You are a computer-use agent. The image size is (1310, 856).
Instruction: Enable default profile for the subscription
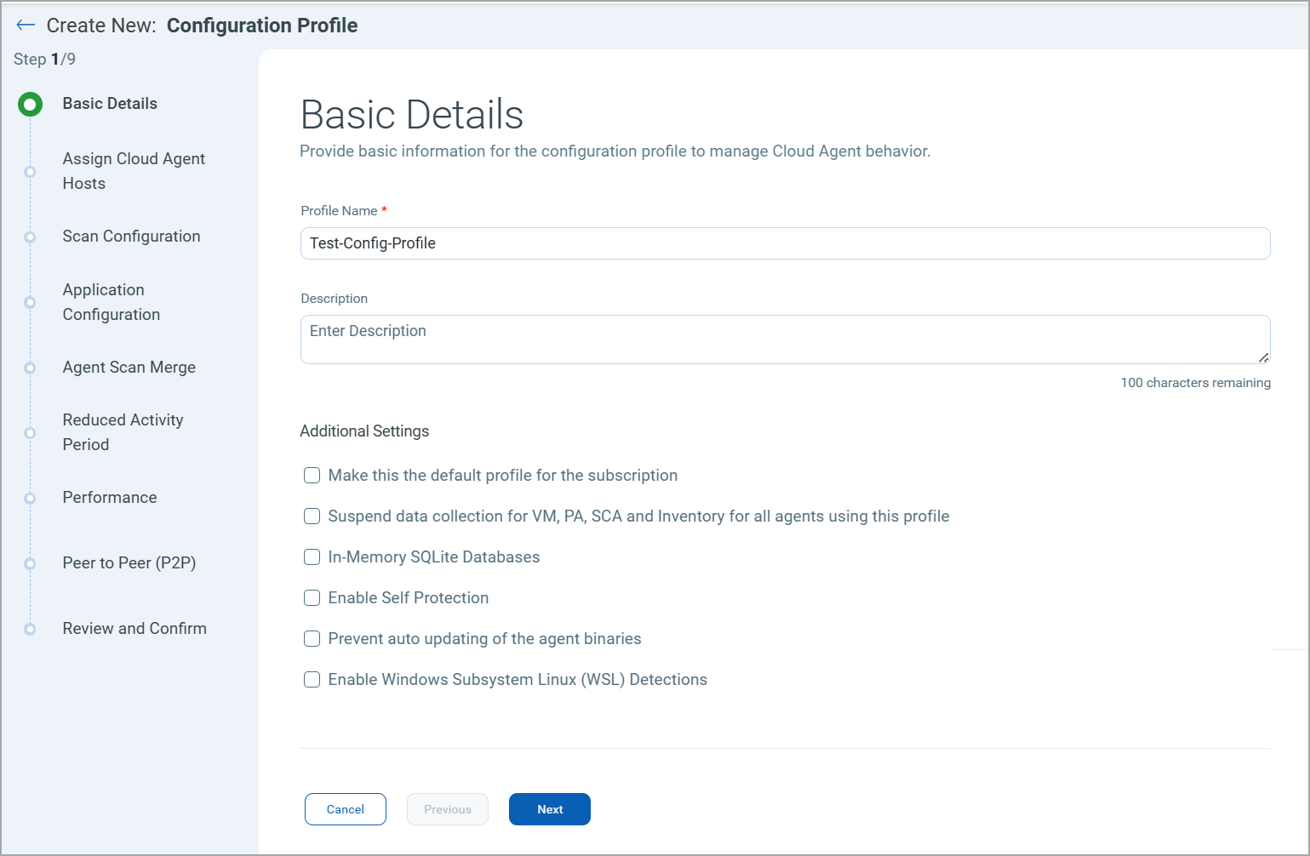coord(312,475)
